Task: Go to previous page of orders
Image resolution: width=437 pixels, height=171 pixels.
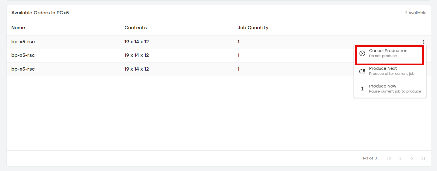Action: click(x=401, y=159)
